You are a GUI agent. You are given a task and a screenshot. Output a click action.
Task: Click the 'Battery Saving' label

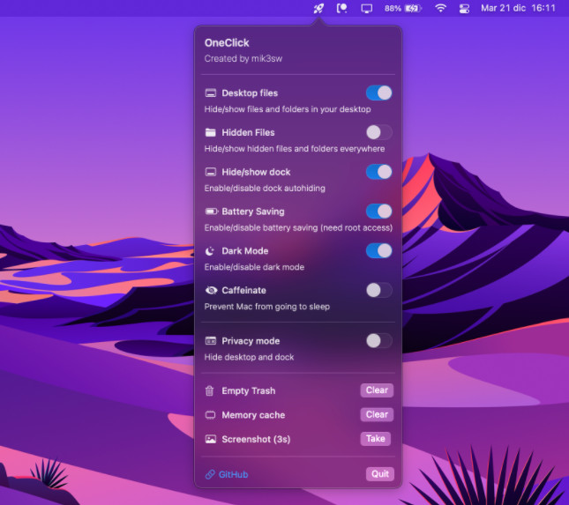click(x=253, y=212)
